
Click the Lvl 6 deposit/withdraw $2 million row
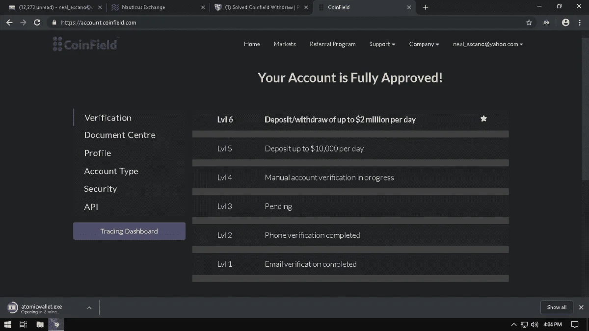(x=350, y=119)
